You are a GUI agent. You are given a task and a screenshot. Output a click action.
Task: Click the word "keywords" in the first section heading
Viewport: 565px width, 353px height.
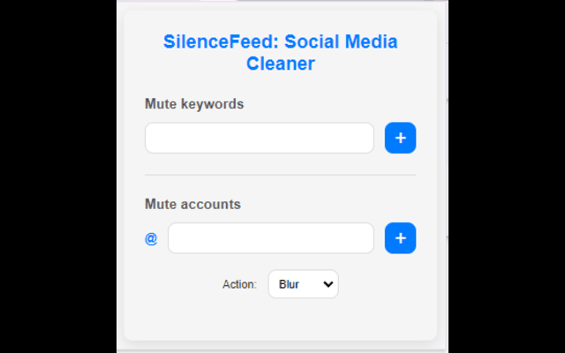212,104
